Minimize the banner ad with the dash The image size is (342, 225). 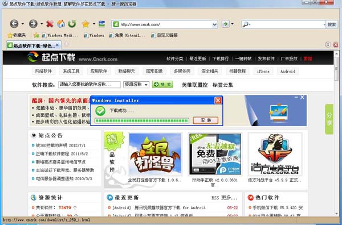pos(296,97)
